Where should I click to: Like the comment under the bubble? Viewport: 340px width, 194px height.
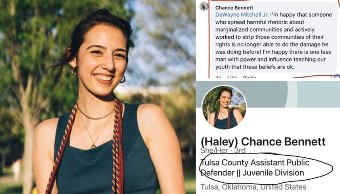tap(232, 77)
